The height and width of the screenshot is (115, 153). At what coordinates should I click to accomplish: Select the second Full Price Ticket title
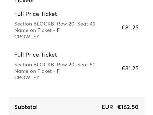(35, 55)
